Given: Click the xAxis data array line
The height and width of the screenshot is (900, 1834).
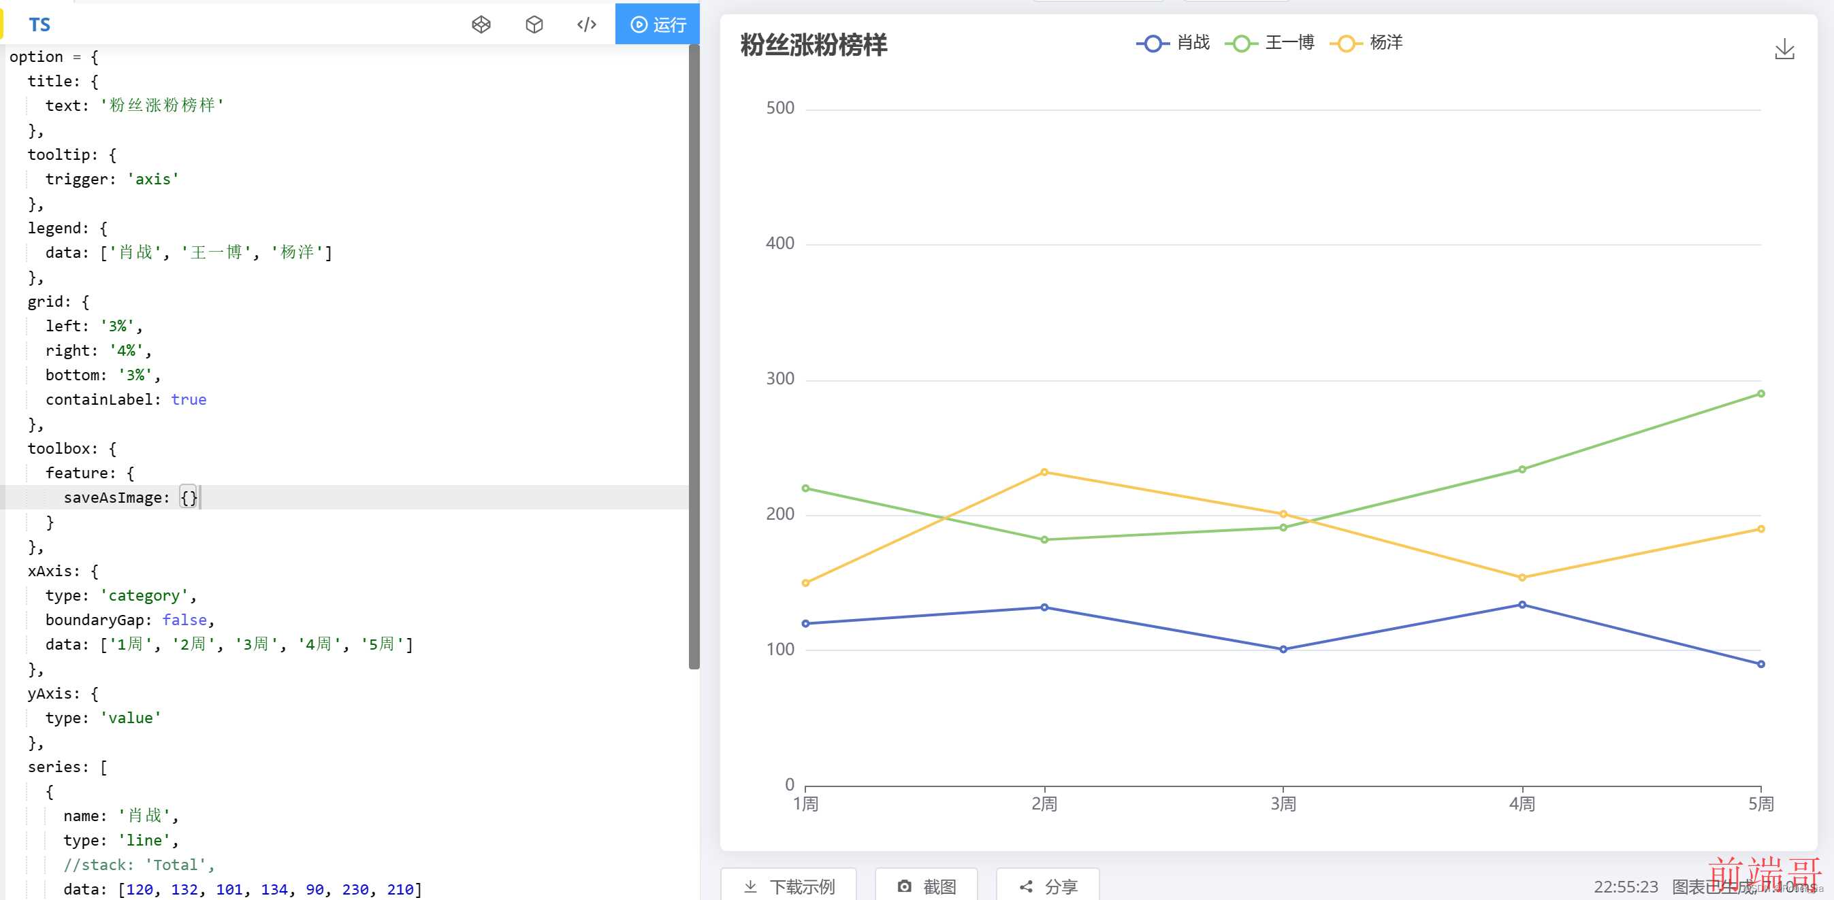Looking at the screenshot, I should (229, 645).
